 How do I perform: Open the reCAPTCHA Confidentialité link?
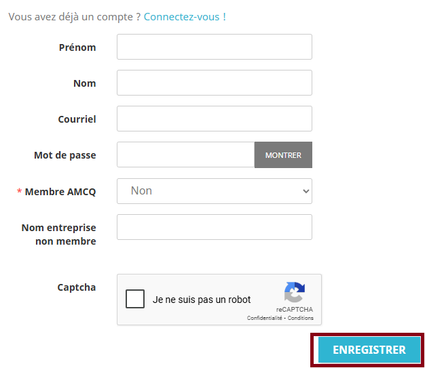coord(264,318)
